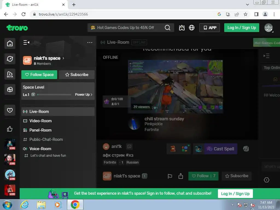The image size is (280, 210).
Task: Click the Russian language tag
Action: 133,162
